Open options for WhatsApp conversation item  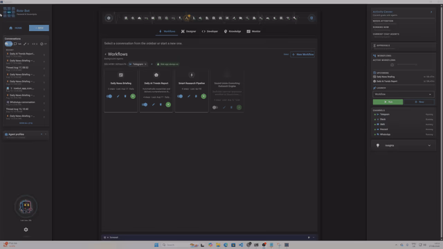tap(44, 103)
